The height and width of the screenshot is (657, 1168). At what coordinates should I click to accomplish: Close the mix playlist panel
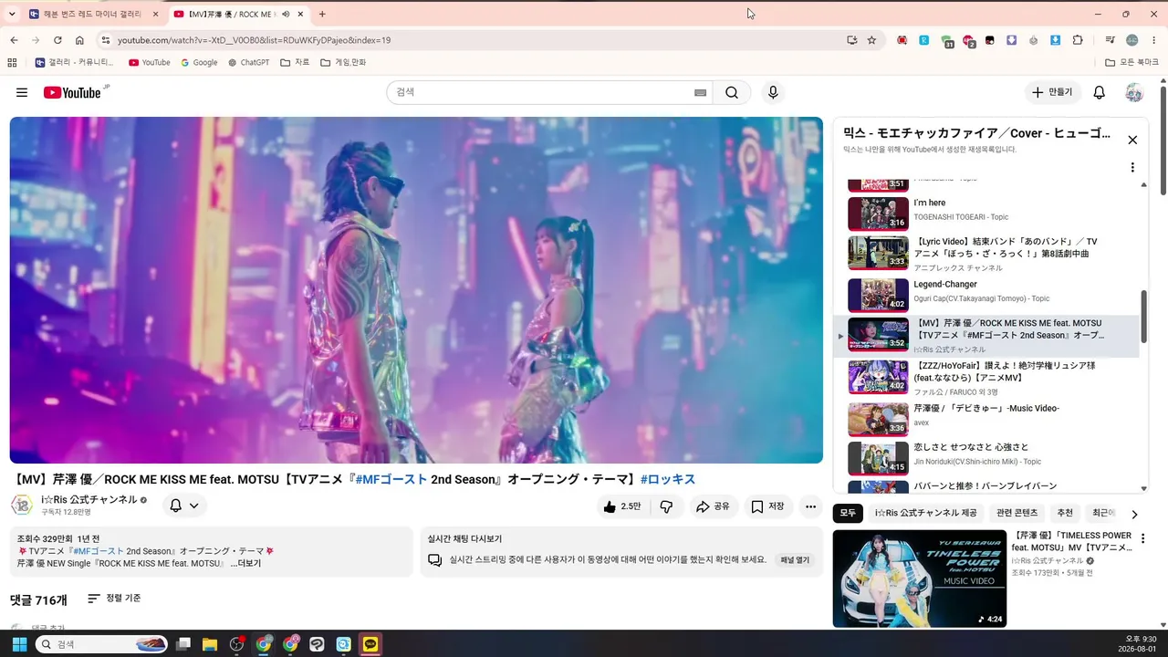click(1132, 140)
